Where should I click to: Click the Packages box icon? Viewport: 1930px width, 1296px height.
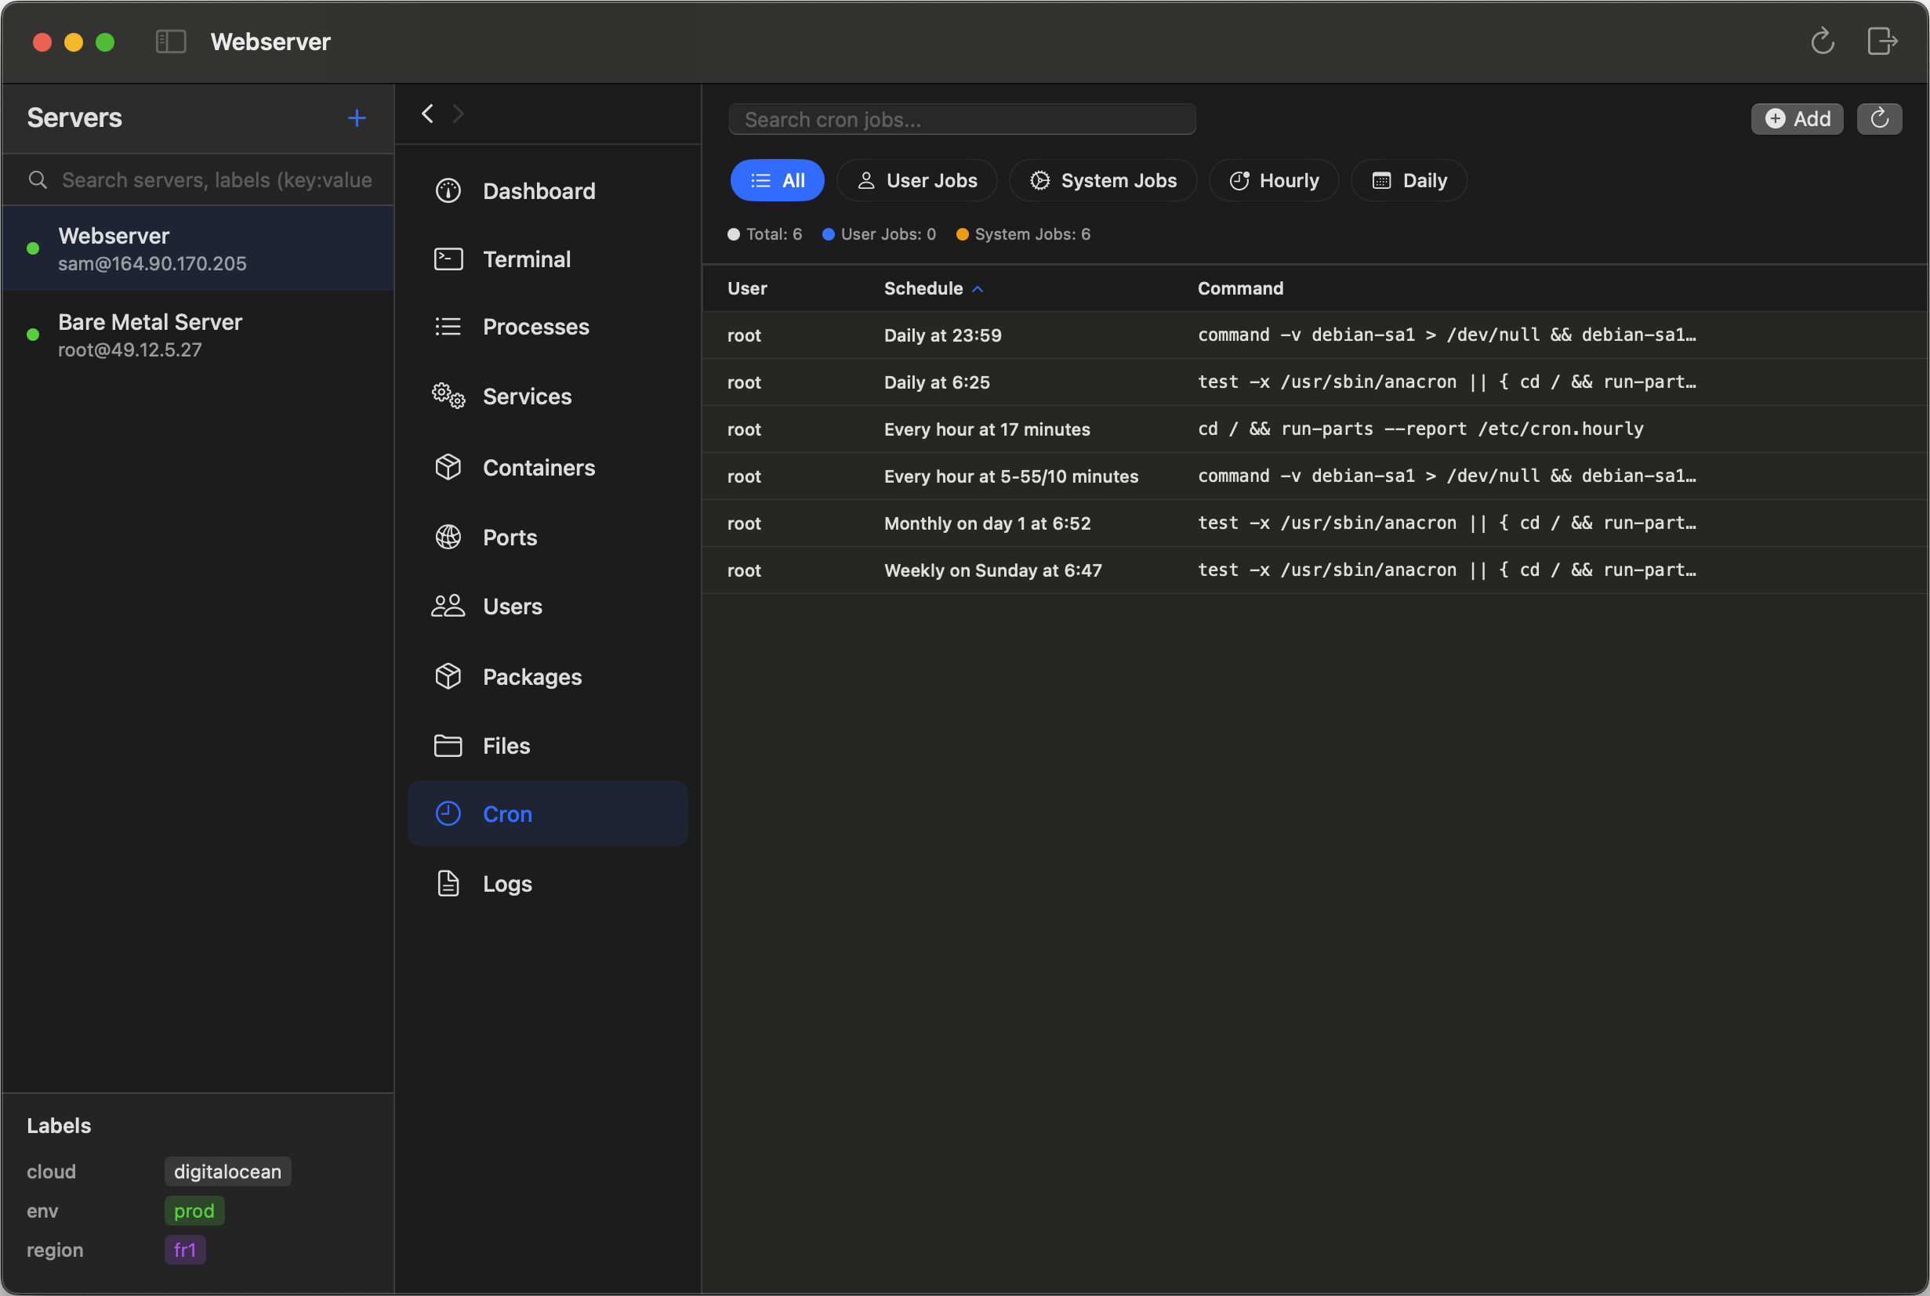pyautogui.click(x=448, y=676)
